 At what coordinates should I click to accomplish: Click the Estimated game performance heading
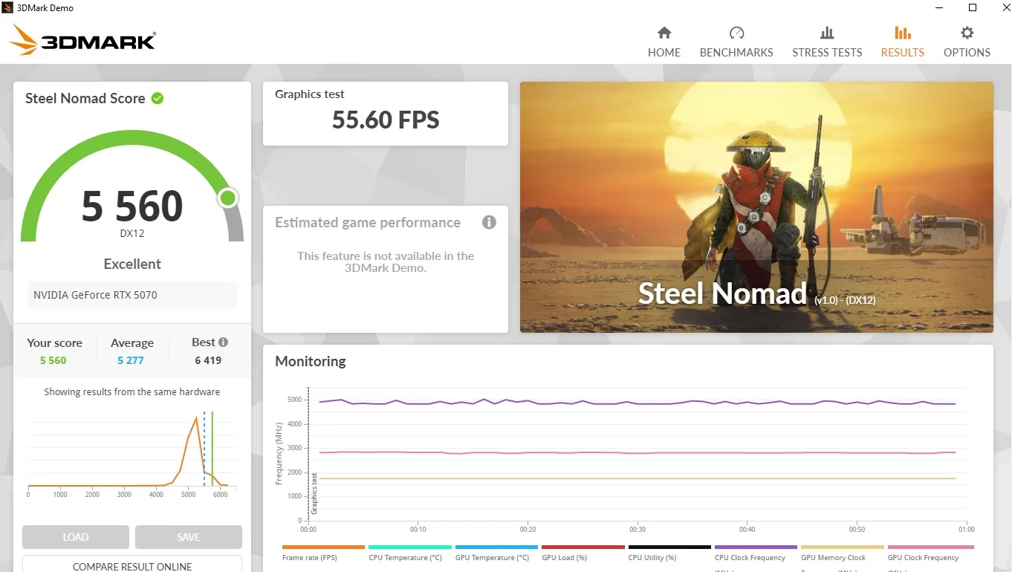tap(368, 223)
